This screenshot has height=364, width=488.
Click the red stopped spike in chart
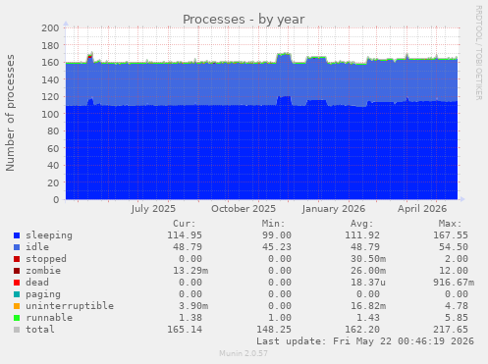(89, 57)
